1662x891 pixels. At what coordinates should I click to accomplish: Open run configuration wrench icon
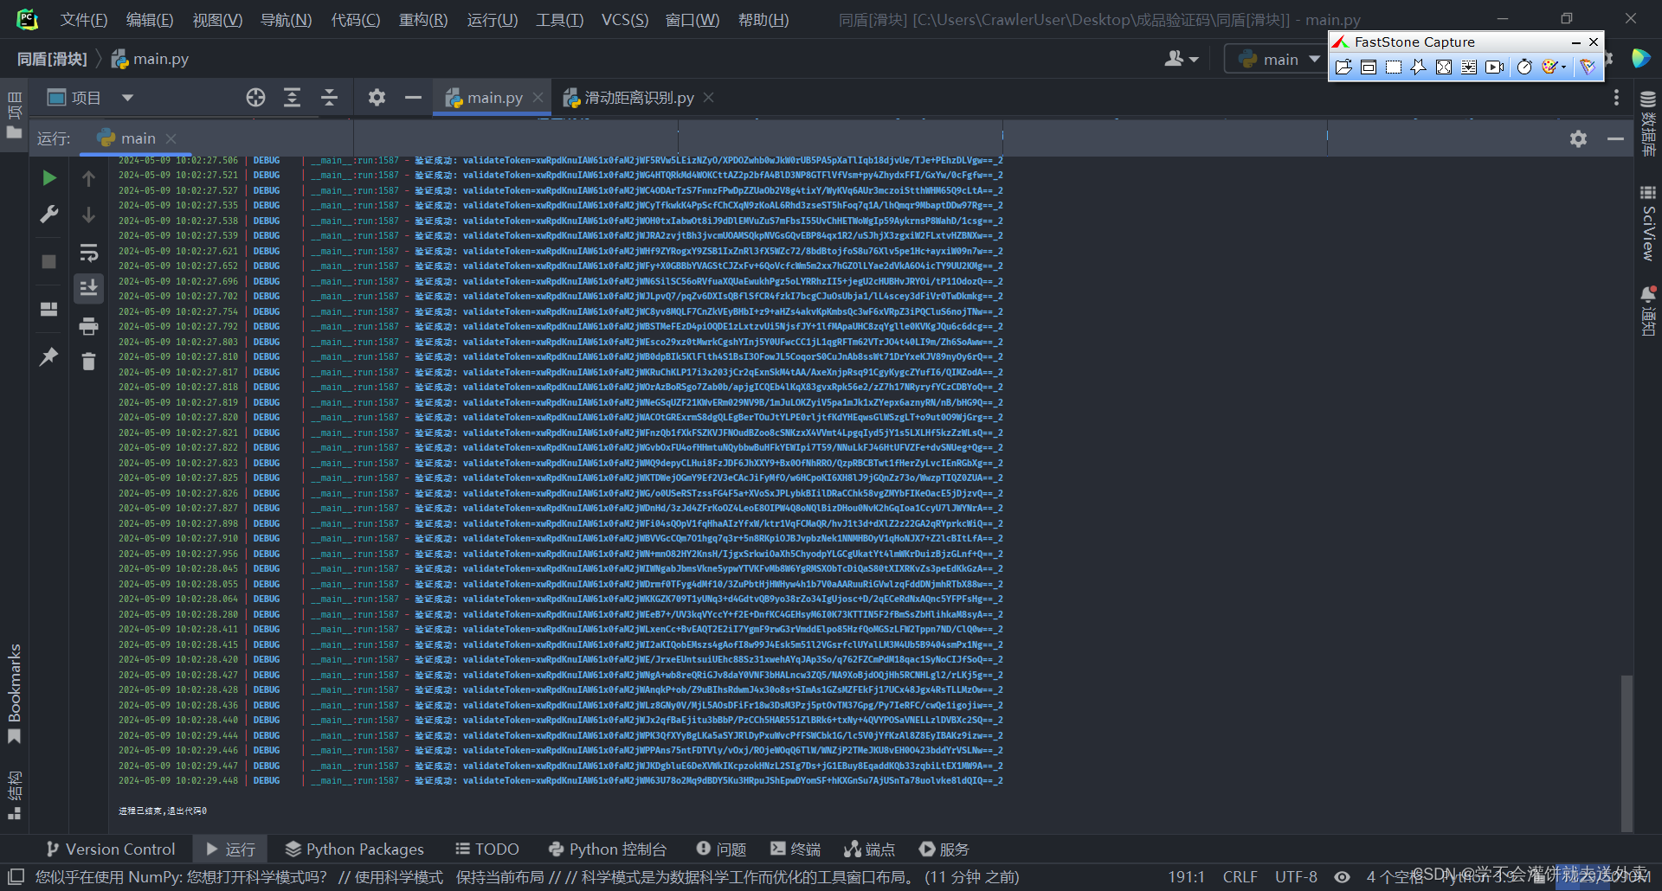tap(49, 215)
